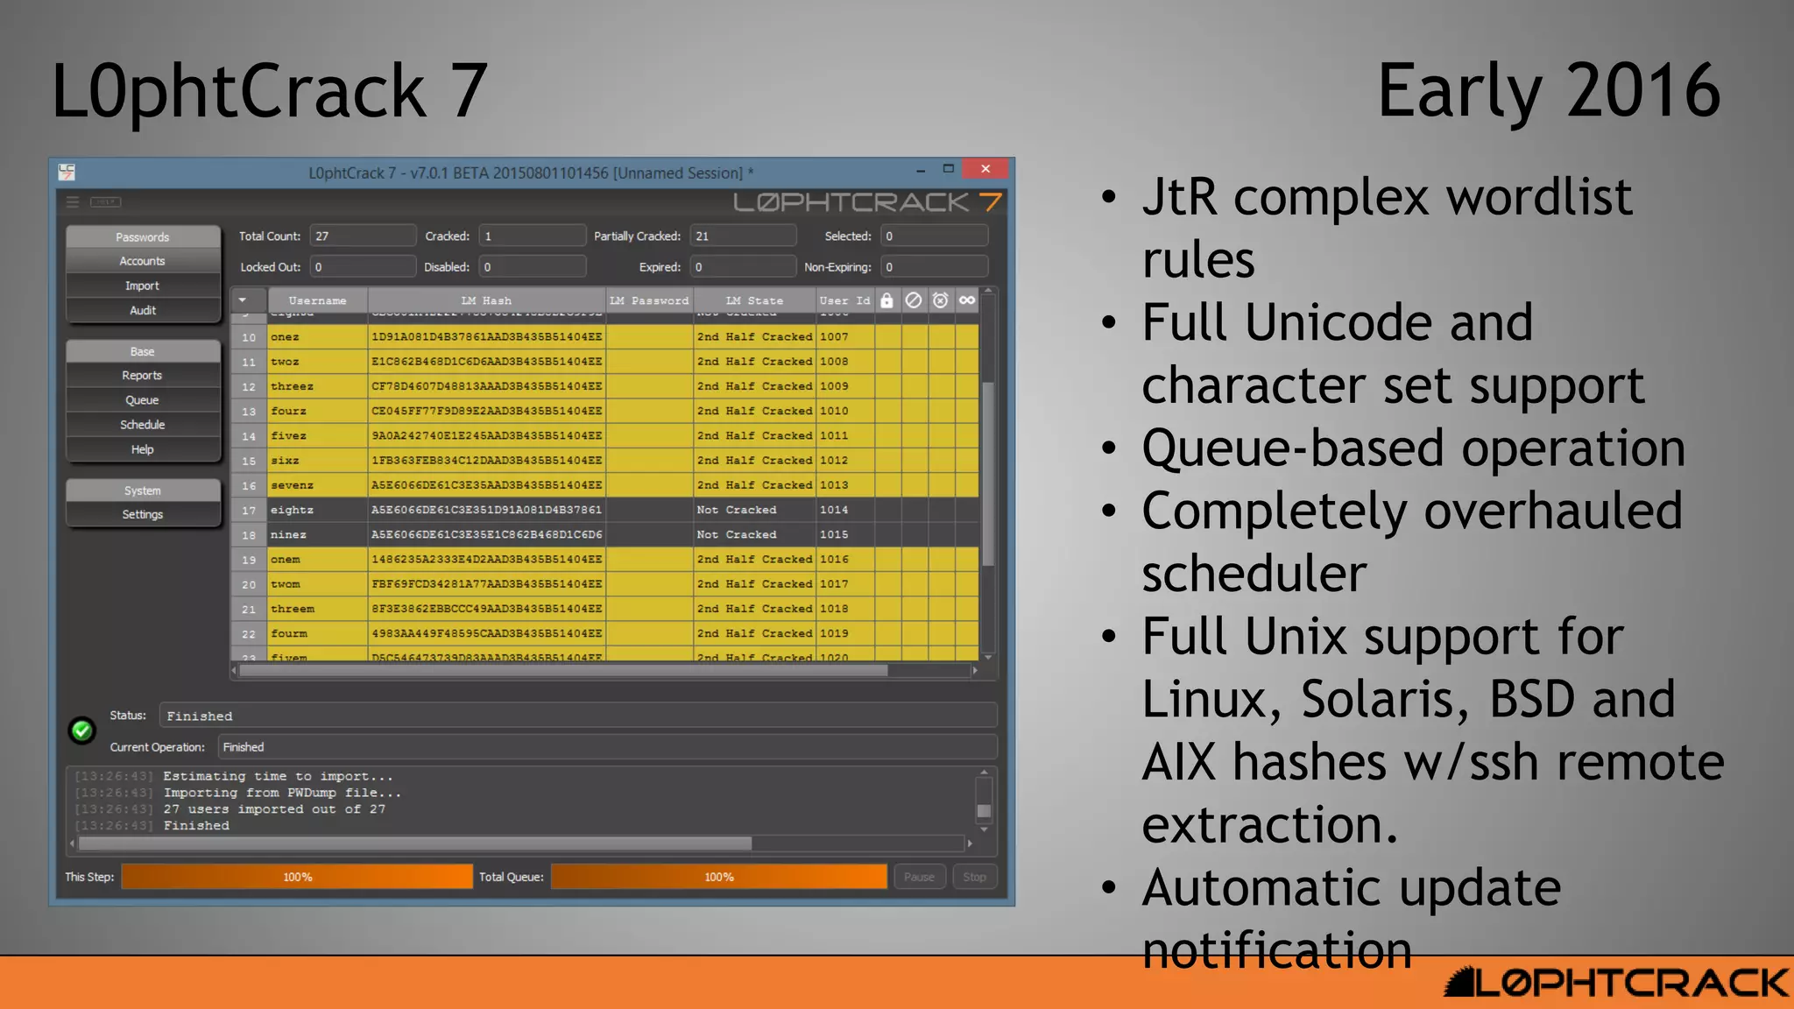
Task: Click the toolbar toggle beside the hamburger menu
Action: [105, 202]
